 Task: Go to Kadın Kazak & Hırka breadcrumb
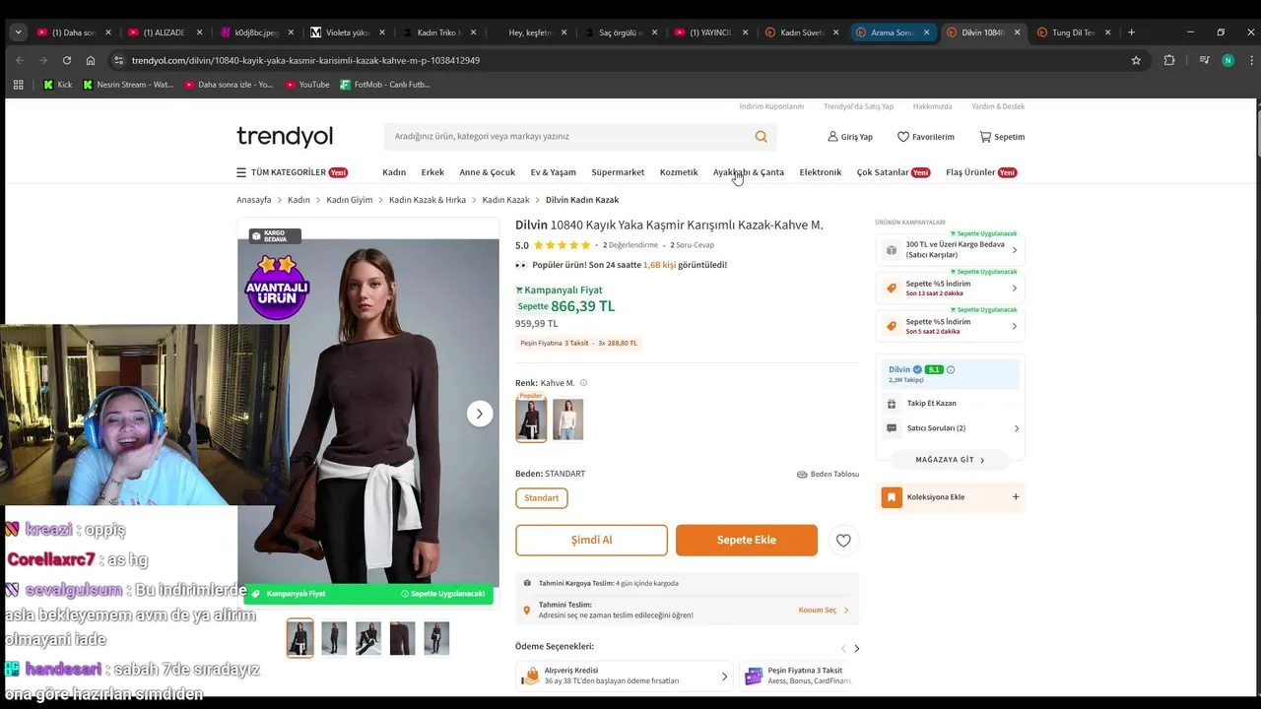(428, 200)
